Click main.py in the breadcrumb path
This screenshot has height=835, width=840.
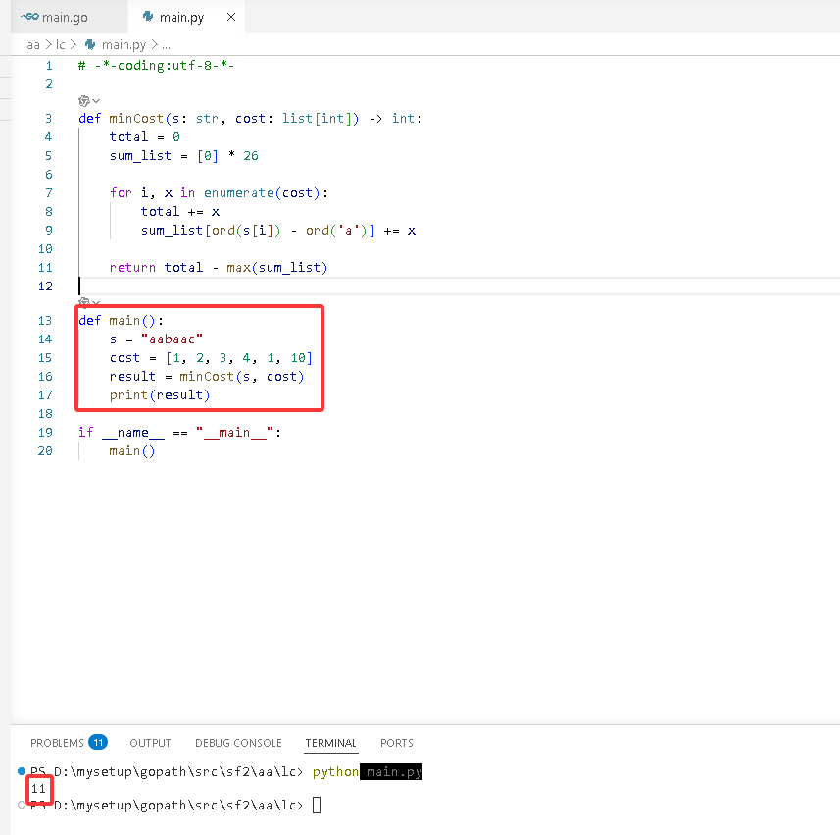[x=124, y=45]
